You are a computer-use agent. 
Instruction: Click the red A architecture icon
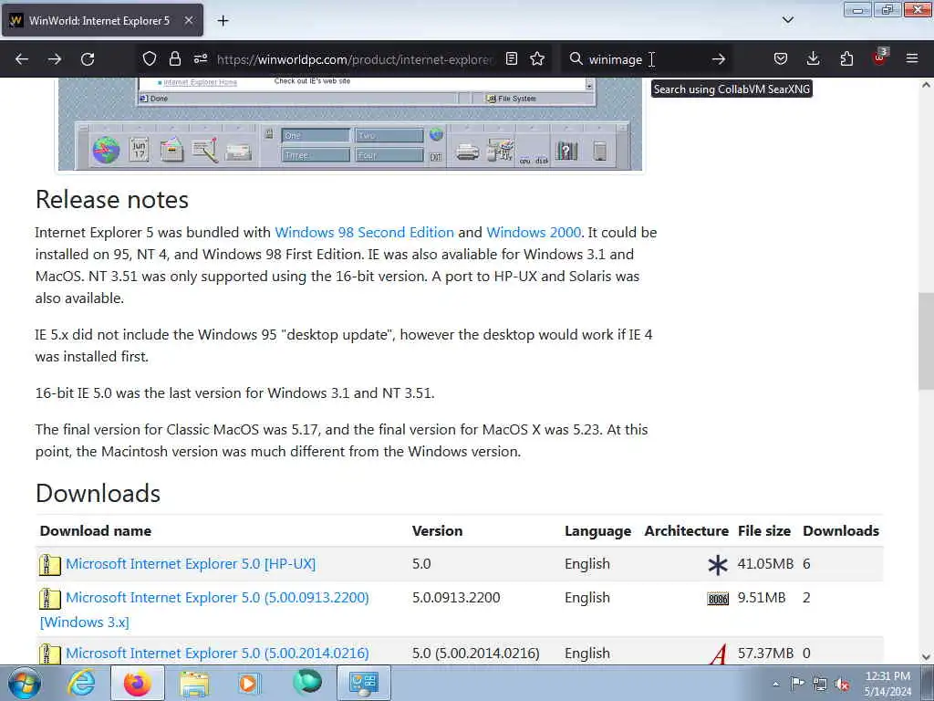pos(719,654)
